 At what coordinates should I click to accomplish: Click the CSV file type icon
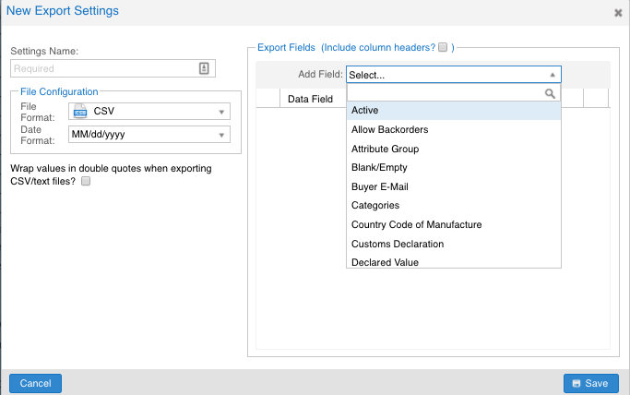pyautogui.click(x=80, y=112)
